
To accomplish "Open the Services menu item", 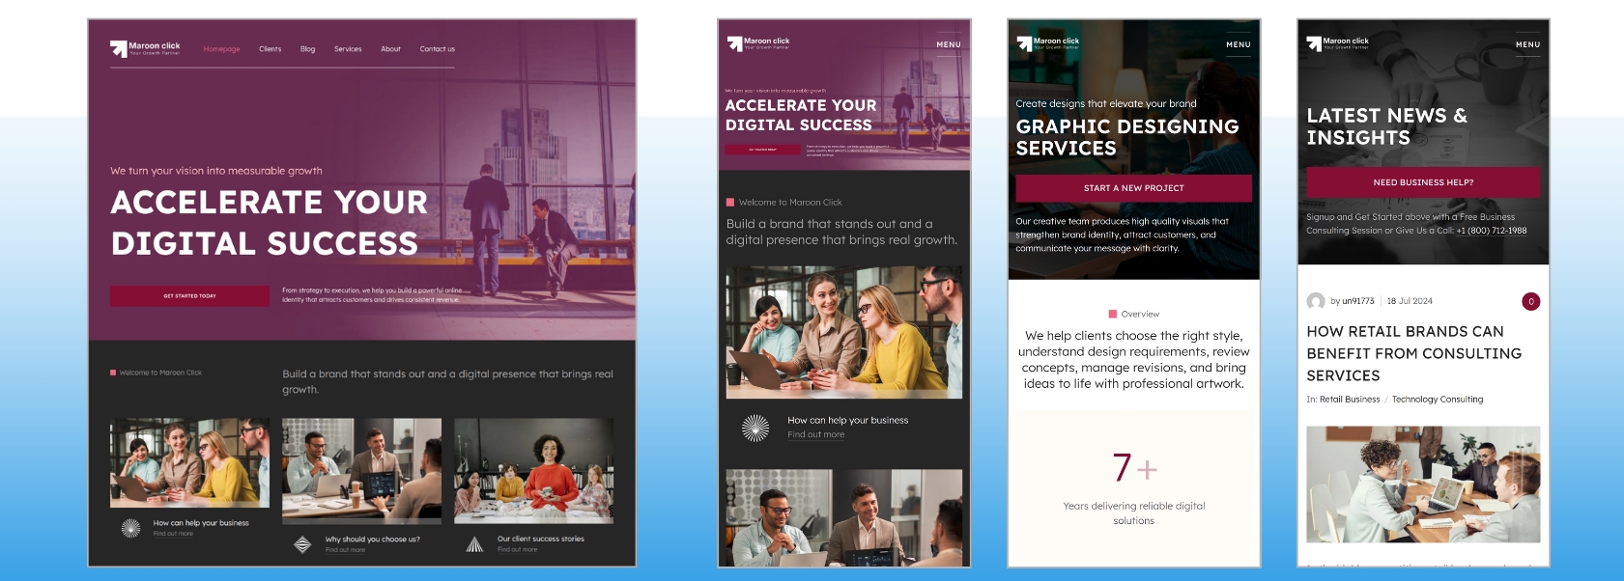I will coord(348,49).
